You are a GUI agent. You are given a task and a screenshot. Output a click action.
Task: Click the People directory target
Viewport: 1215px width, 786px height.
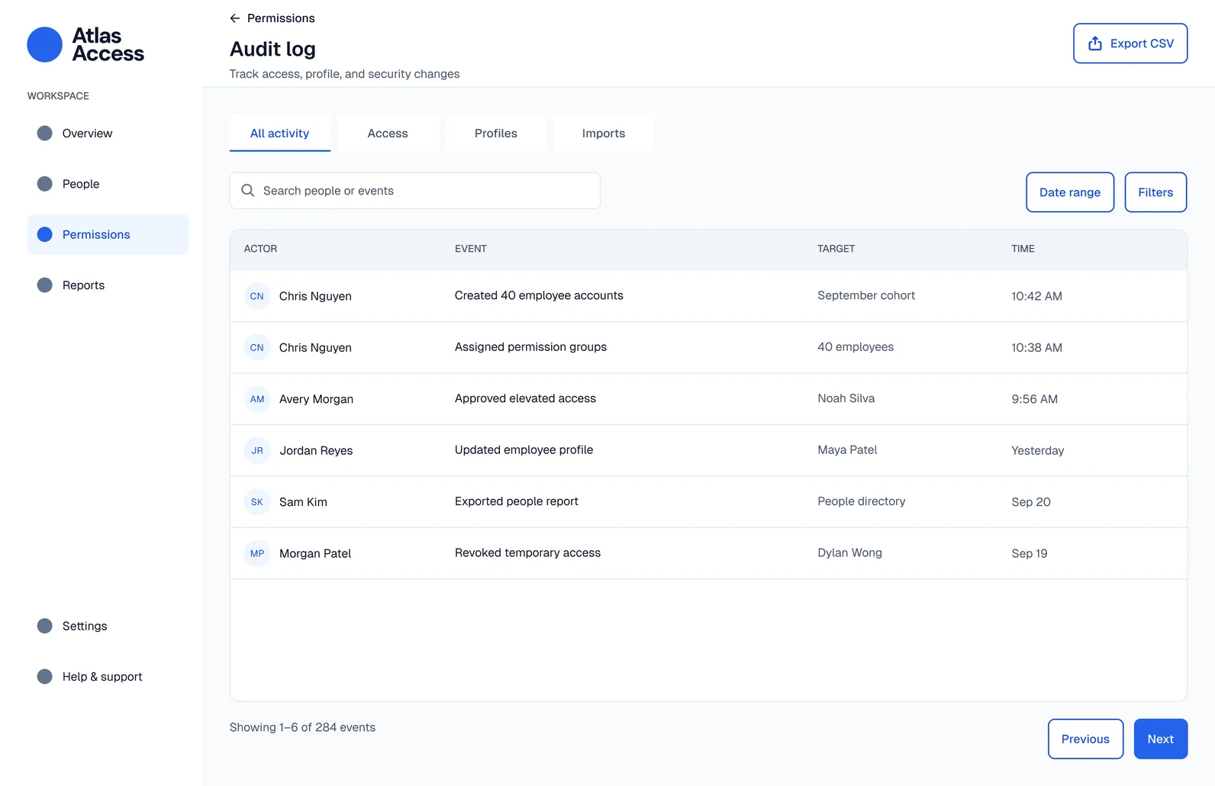(862, 501)
